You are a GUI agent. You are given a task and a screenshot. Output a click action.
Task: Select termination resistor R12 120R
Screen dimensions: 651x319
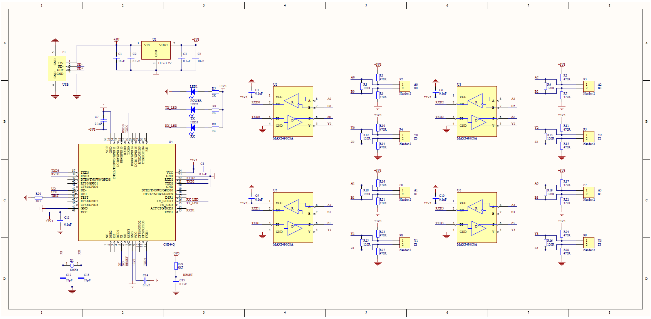point(362,136)
